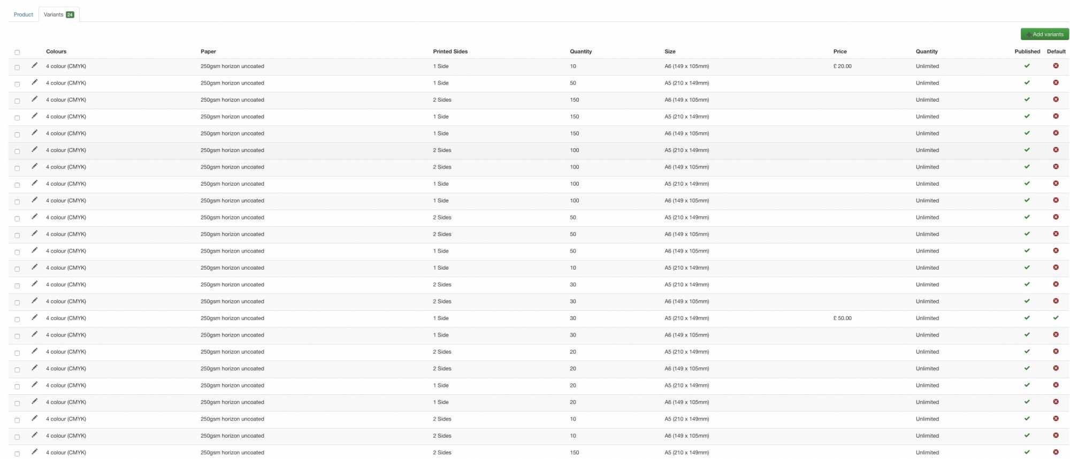The height and width of the screenshot is (459, 1070).
Task: Click the £ 50.00 price cell
Action: click(x=842, y=318)
